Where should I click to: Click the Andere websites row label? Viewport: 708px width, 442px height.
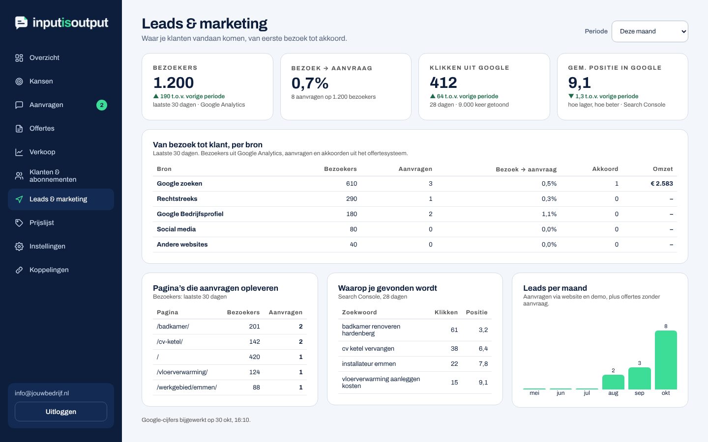(182, 245)
